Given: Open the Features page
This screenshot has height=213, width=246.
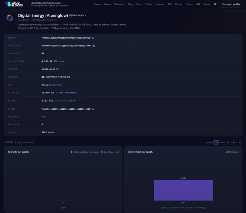Looking at the screenshot, I should click(x=160, y=4).
